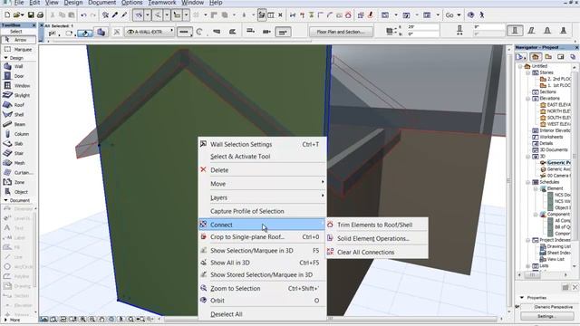This screenshot has height=326, width=580.
Task: Click the walking figure explore icon
Action: click(x=481, y=14)
